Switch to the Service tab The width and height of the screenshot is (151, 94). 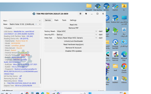tap(48, 20)
